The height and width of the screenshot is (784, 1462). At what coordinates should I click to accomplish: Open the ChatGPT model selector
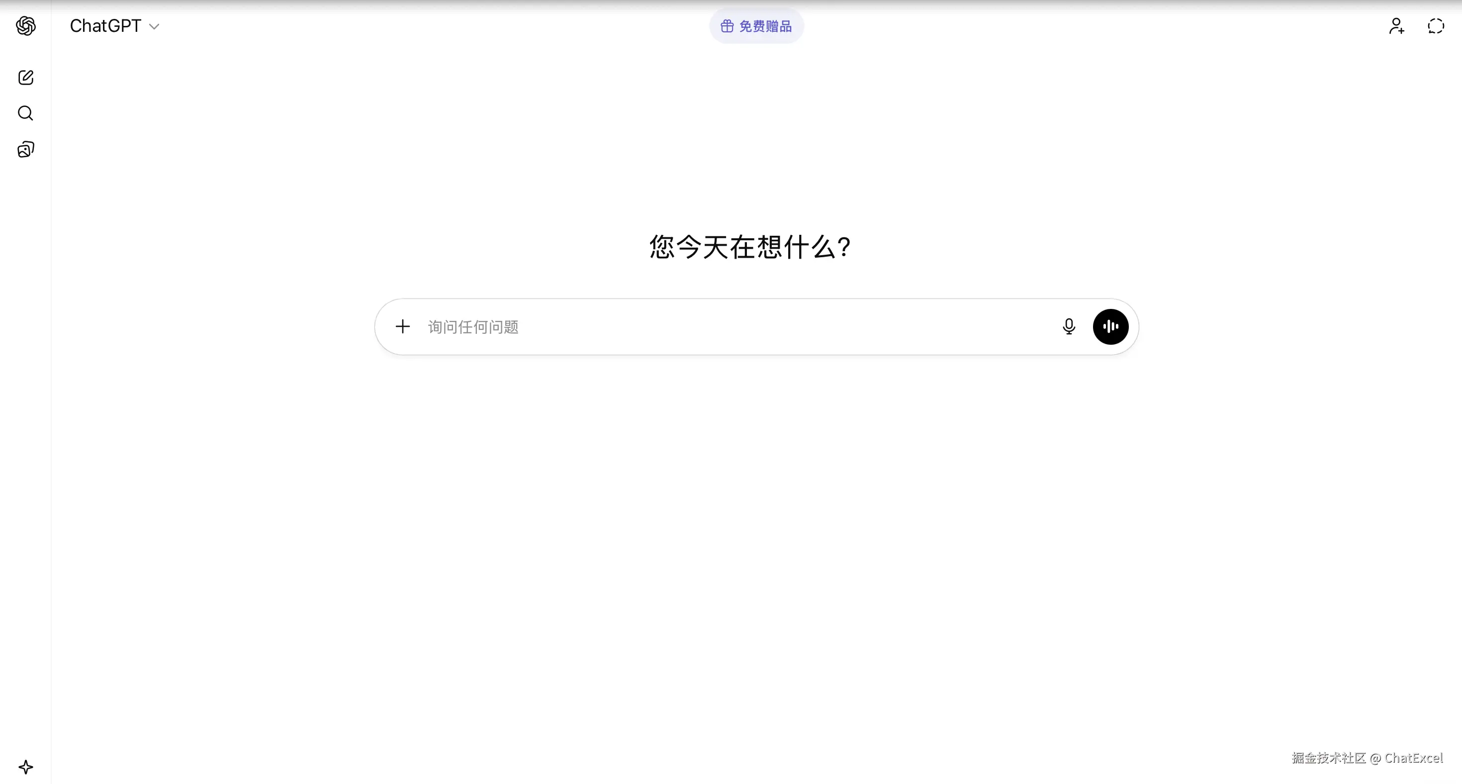tap(105, 26)
